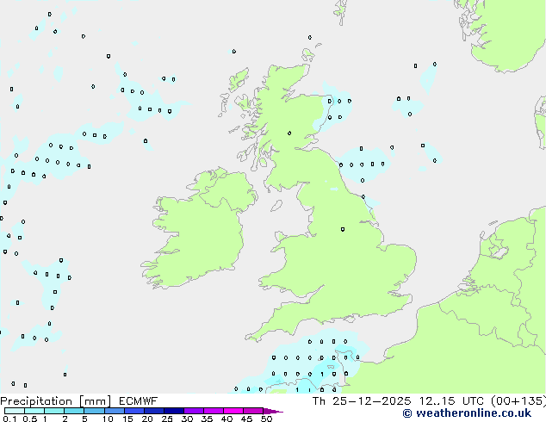
Task: Select the magenta swatch between 40 and 45
Action: [x=233, y=411]
